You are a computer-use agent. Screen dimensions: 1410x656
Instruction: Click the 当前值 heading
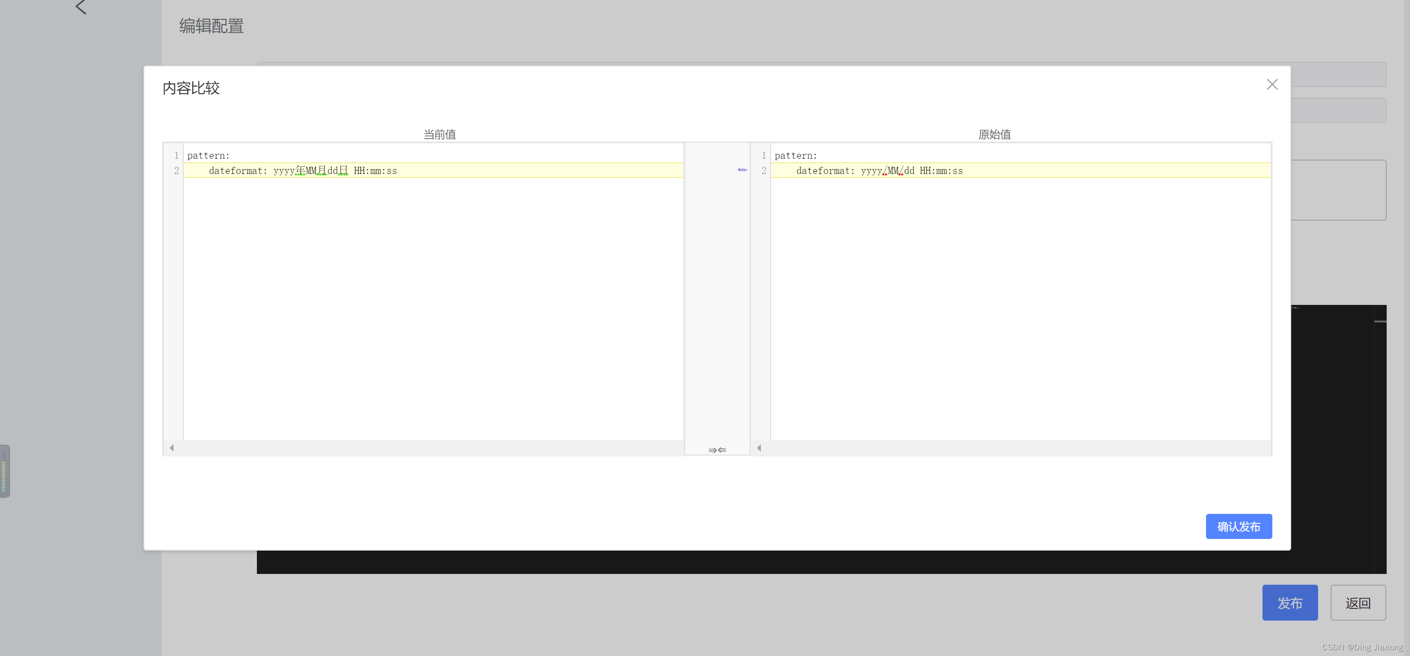tap(439, 134)
